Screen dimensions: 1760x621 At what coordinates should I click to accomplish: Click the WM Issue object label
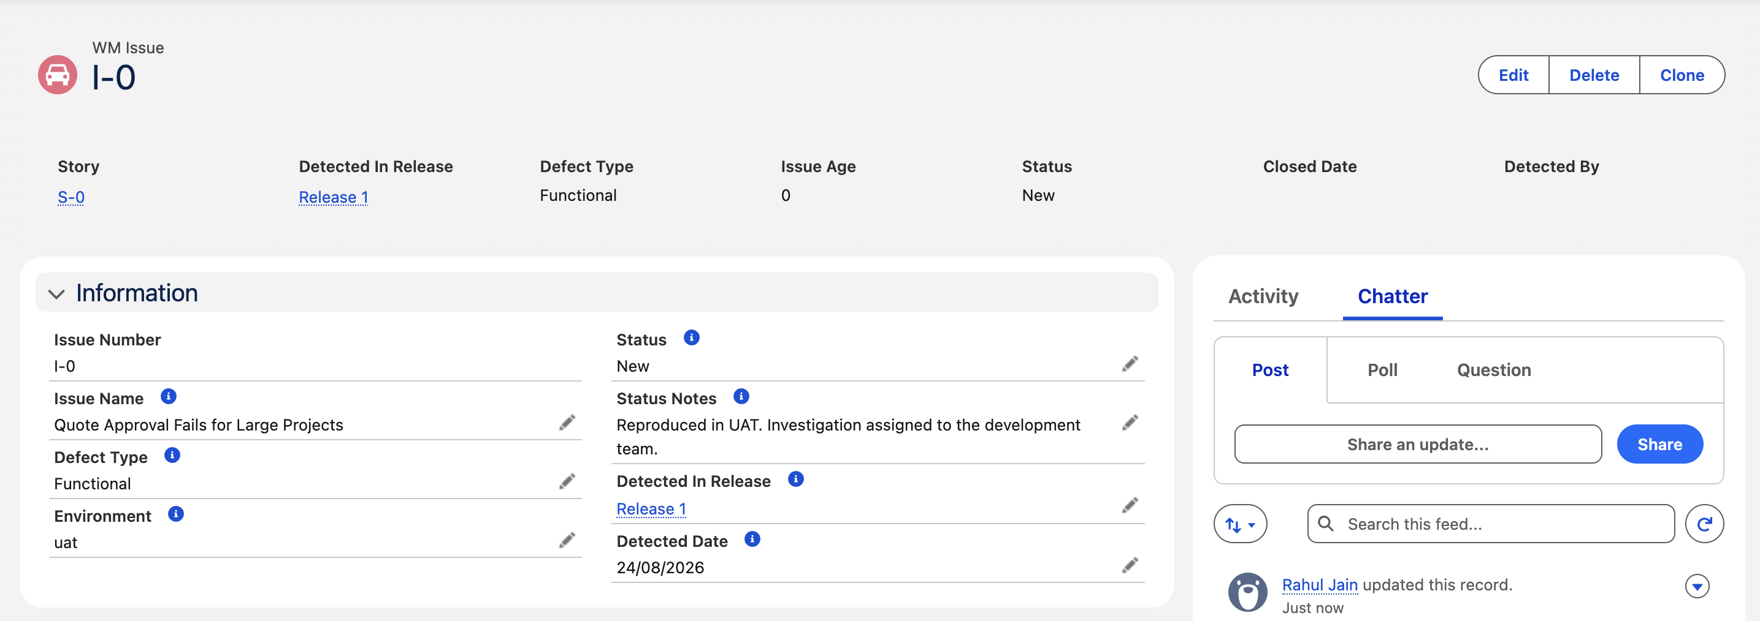click(128, 48)
